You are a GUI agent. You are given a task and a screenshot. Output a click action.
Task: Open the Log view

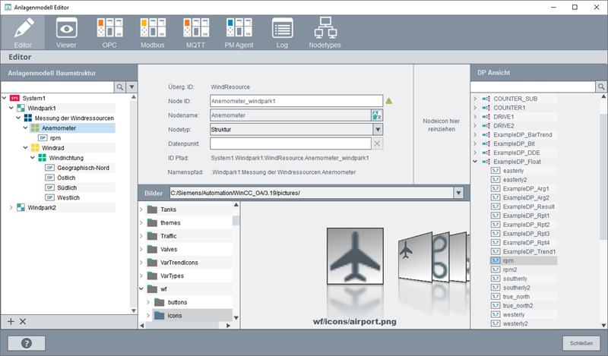[283, 33]
